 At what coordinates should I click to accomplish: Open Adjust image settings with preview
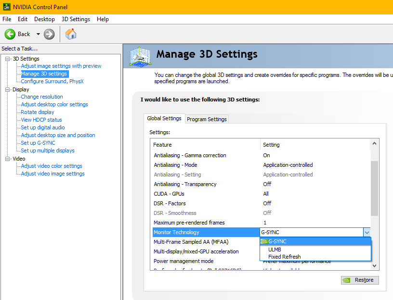pyautogui.click(x=61, y=66)
